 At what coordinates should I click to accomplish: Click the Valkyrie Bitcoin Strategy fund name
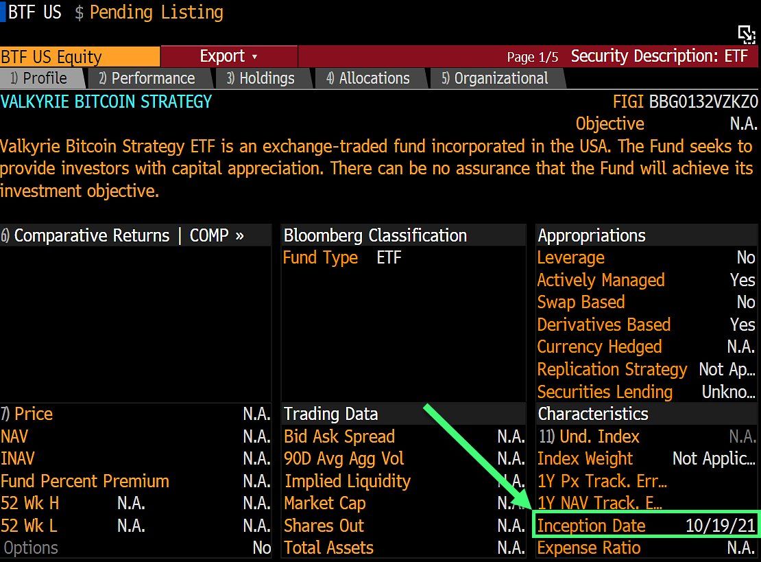pyautogui.click(x=106, y=102)
